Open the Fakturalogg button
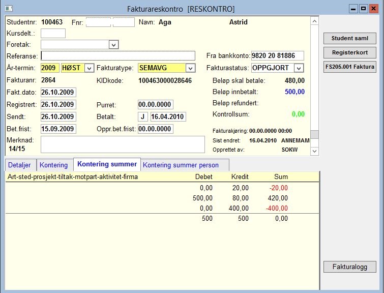This screenshot has width=384, height=293. [350, 267]
